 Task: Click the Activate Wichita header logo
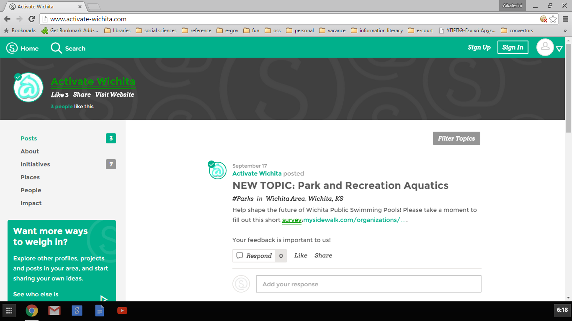coord(28,87)
